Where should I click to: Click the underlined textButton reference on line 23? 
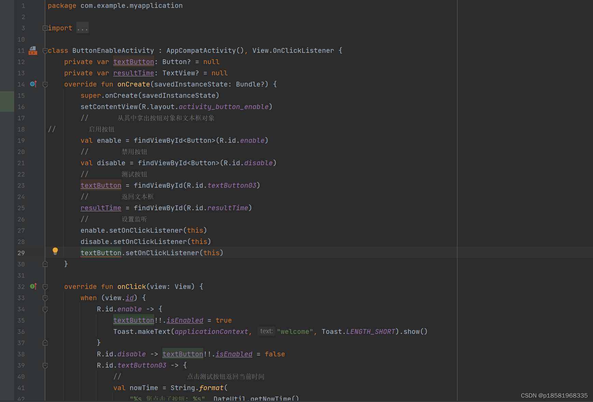pyautogui.click(x=101, y=185)
